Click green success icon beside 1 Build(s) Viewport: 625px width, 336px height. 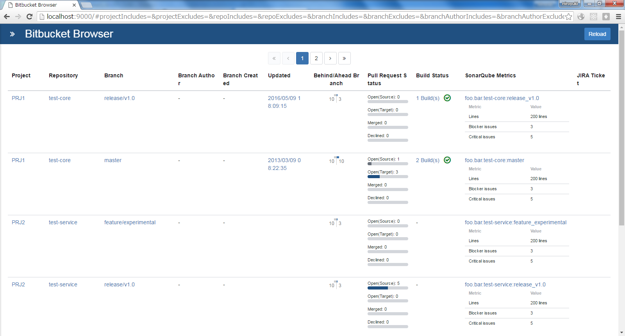tap(447, 98)
